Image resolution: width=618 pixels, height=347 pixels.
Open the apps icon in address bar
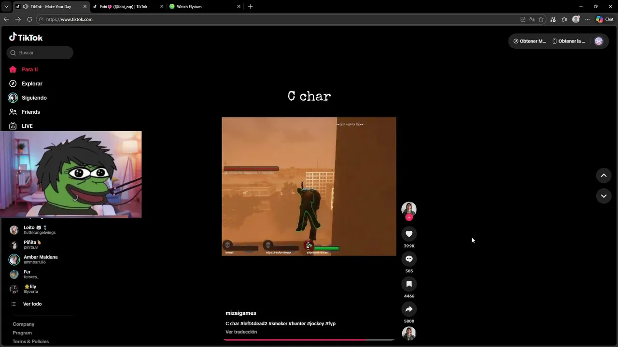point(523,19)
